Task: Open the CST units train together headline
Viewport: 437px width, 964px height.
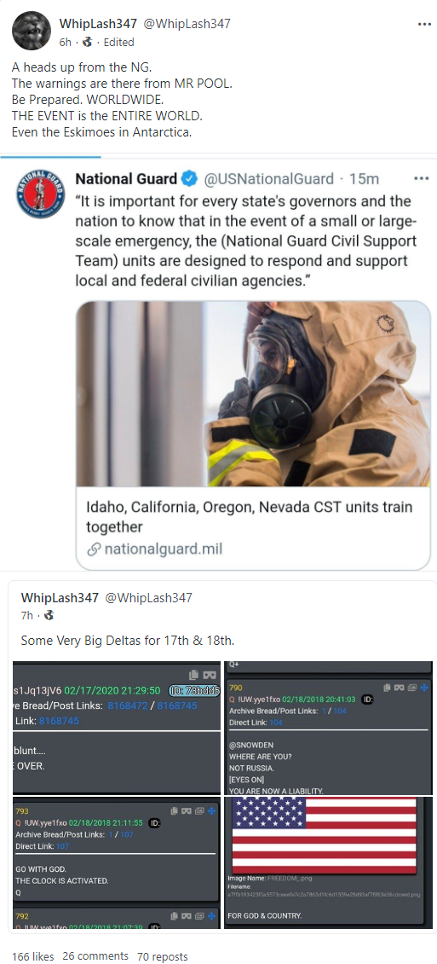Action: pos(249,517)
